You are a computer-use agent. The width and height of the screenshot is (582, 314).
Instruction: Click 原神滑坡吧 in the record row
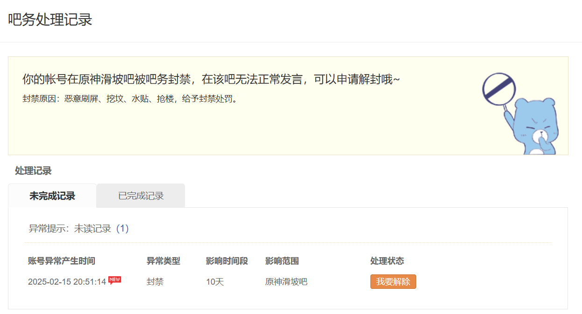click(x=286, y=282)
